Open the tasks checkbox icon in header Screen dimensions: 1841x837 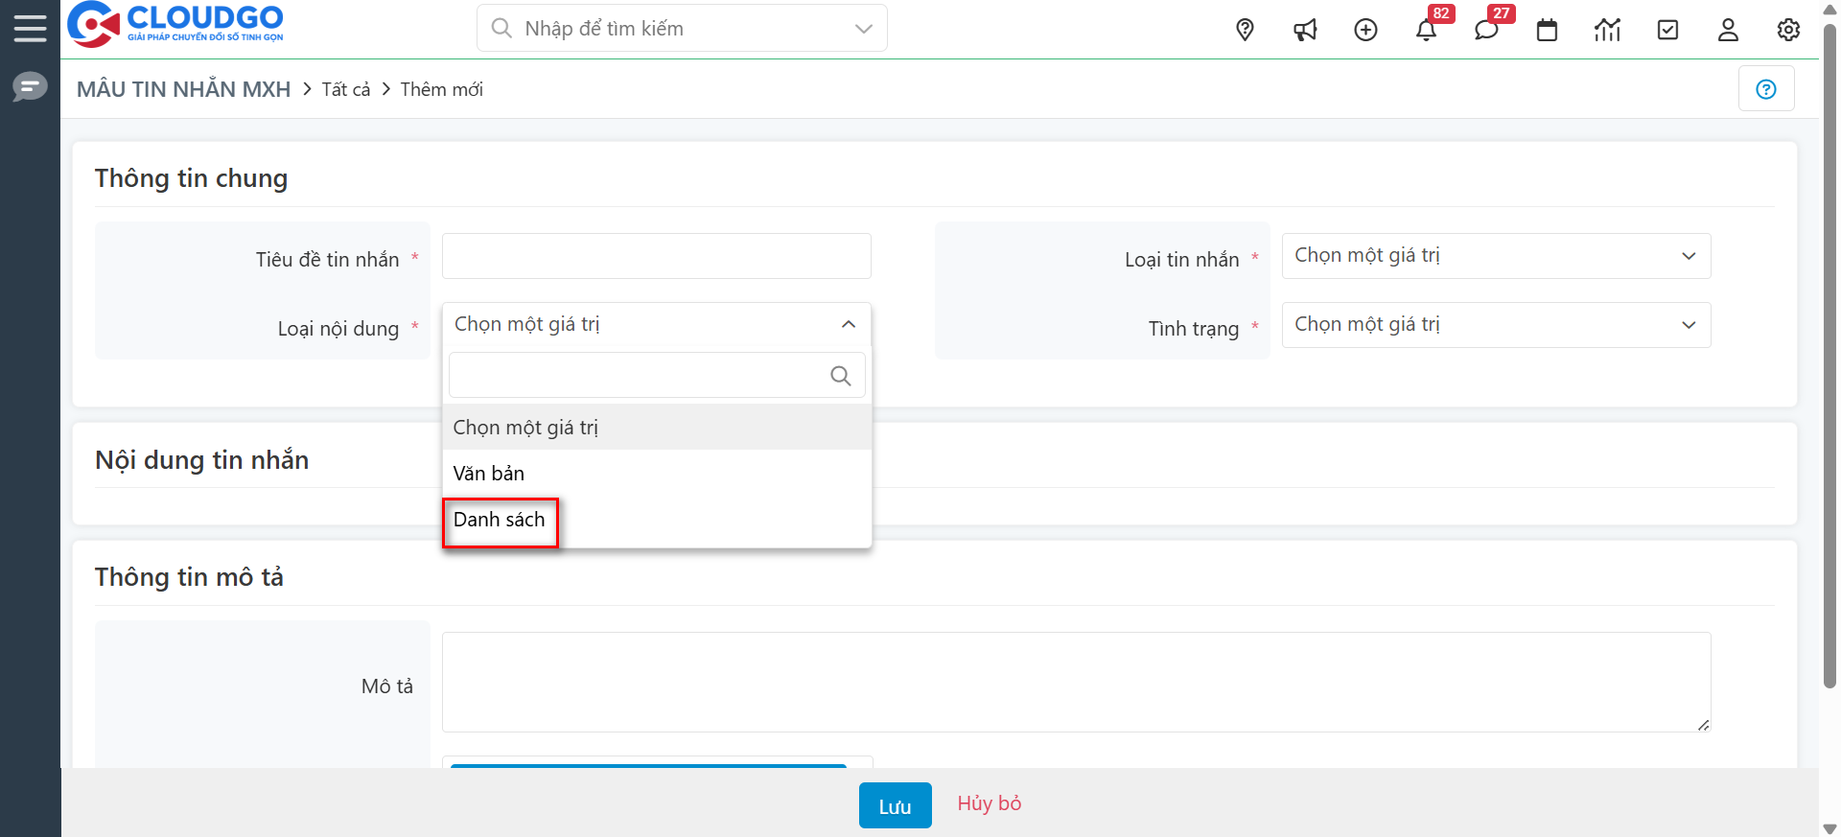pyautogui.click(x=1667, y=30)
